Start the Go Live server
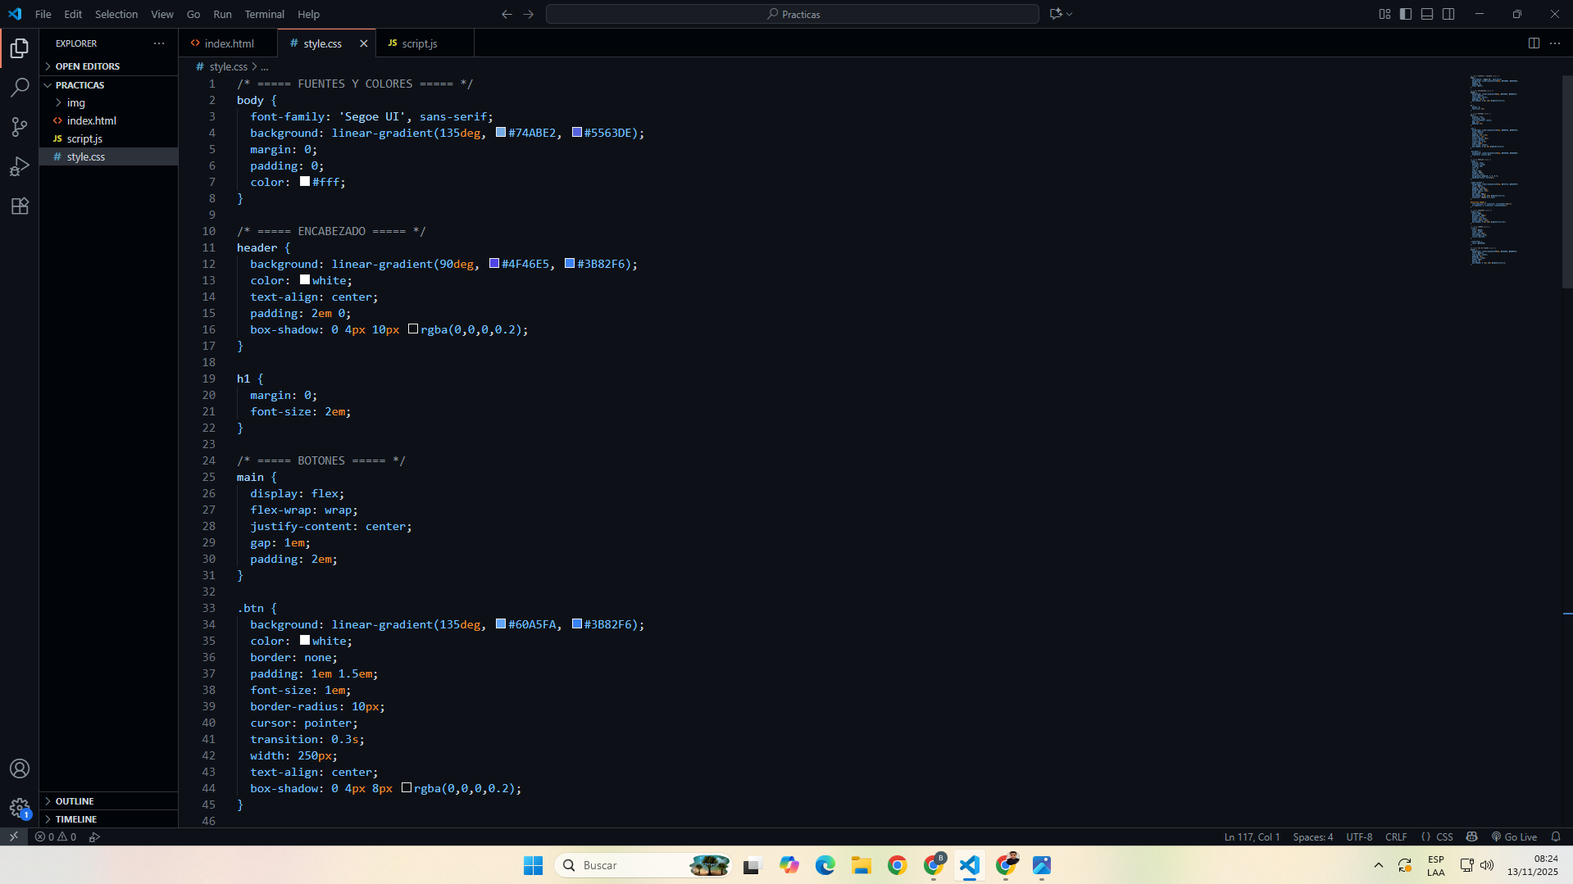The image size is (1573, 884). [1515, 836]
